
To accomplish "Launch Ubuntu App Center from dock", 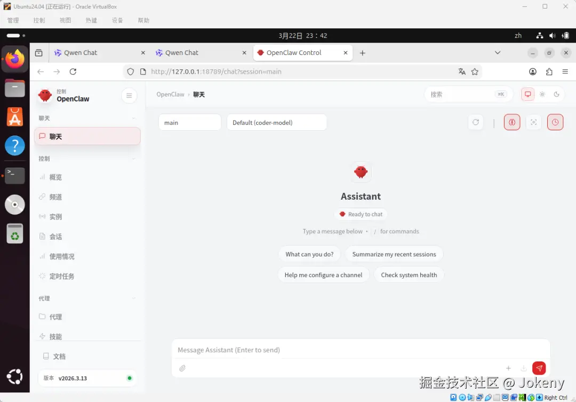I will 15,117.
